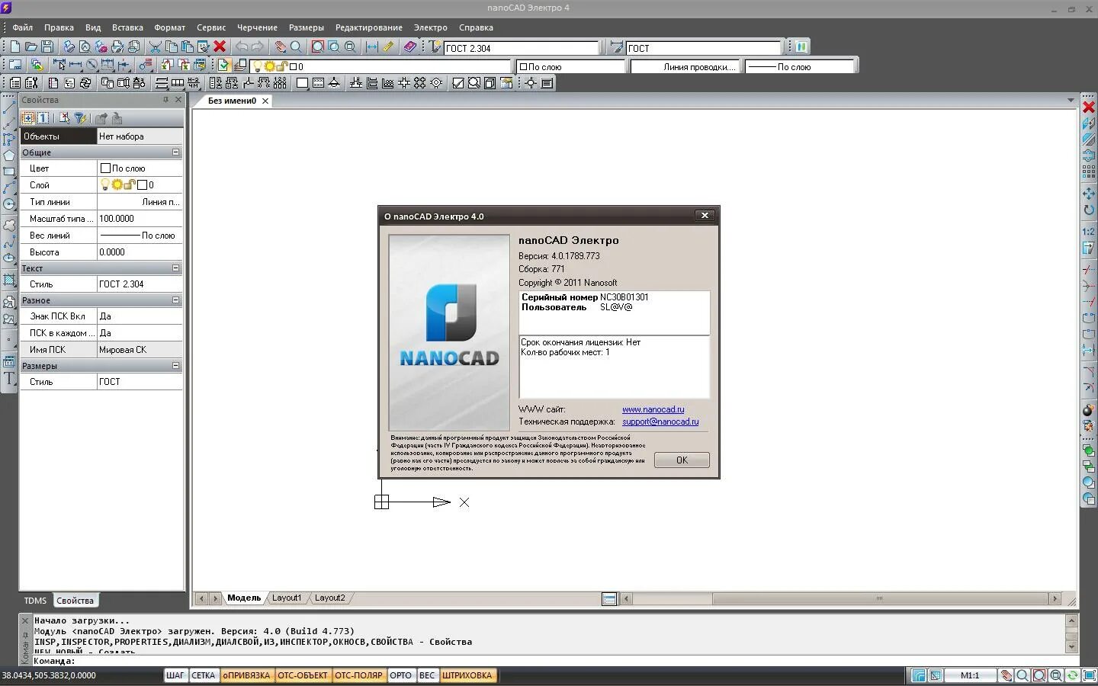Open color dropdown По слою in toolbar
This screenshot has width=1098, height=686.
pyautogui.click(x=571, y=67)
